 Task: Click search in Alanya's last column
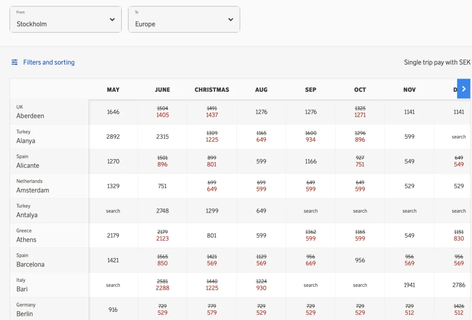pyautogui.click(x=459, y=136)
